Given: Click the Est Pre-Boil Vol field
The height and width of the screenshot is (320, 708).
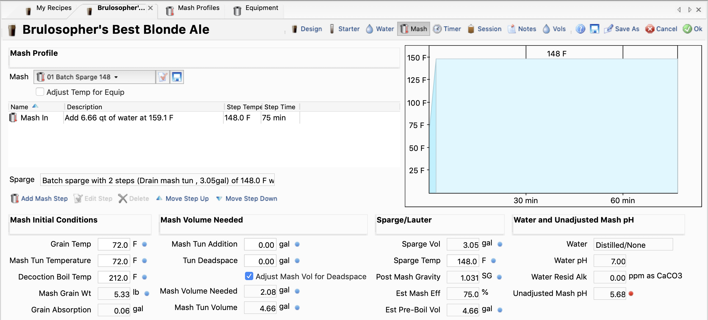Looking at the screenshot, I should [x=463, y=310].
